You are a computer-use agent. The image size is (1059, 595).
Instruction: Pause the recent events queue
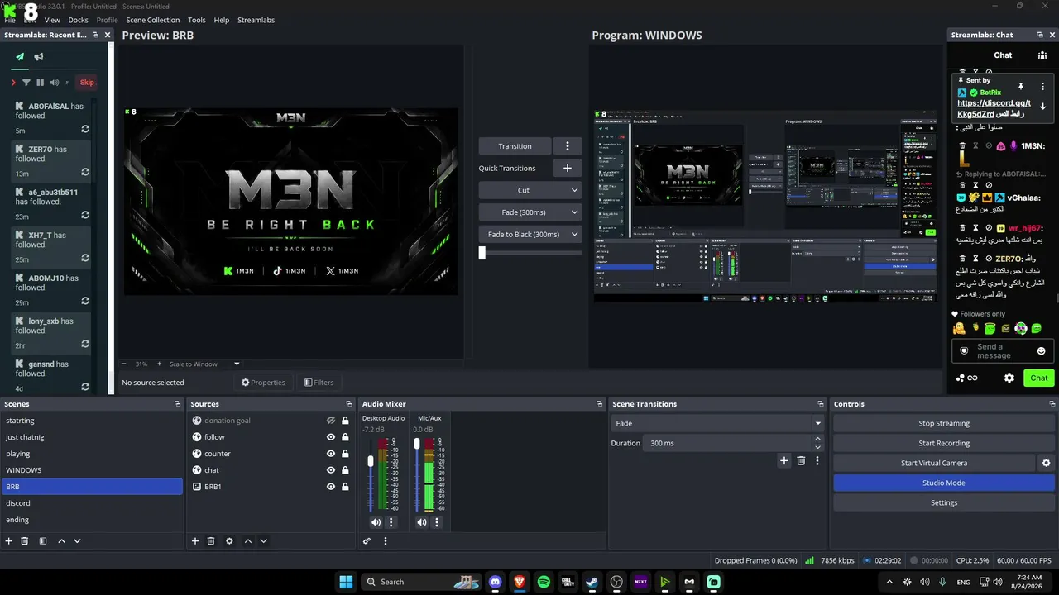point(40,83)
